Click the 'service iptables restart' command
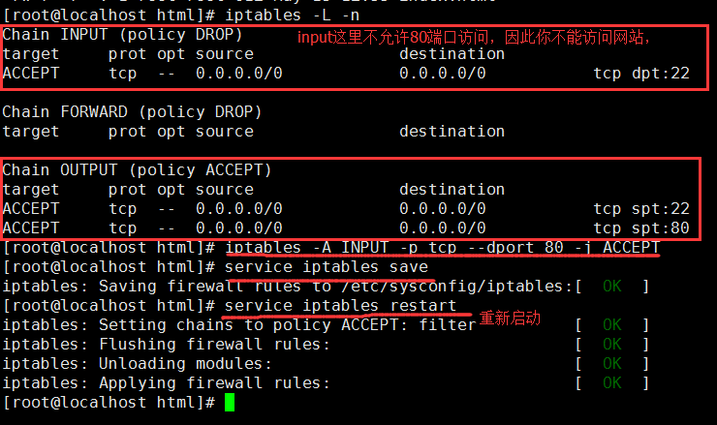717x425 pixels. click(340, 306)
